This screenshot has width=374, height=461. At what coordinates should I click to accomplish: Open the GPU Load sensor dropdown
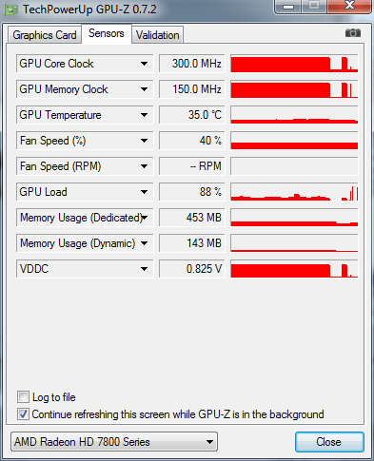(x=144, y=192)
